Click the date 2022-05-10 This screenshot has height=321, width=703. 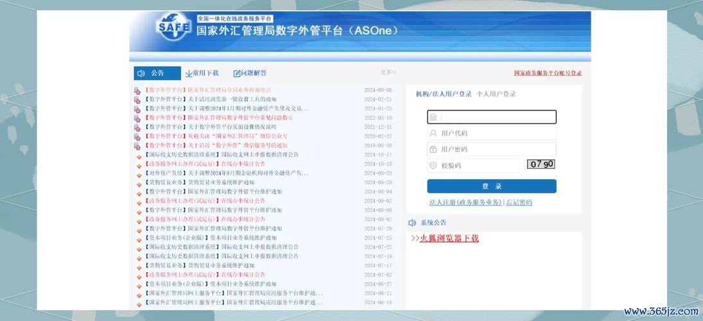coord(378,118)
